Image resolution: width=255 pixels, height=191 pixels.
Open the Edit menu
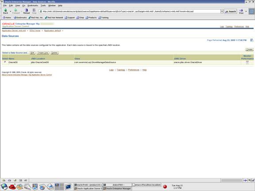point(11,5)
